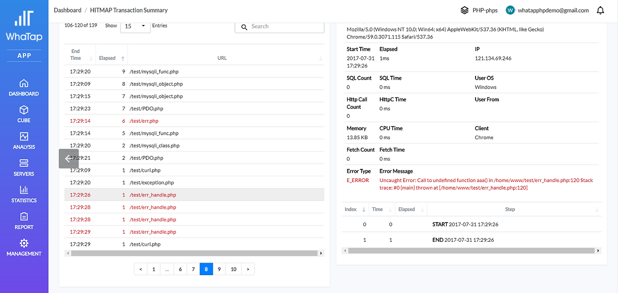The image size is (618, 293).
Task: Go to pagination page 9
Action: 219,269
